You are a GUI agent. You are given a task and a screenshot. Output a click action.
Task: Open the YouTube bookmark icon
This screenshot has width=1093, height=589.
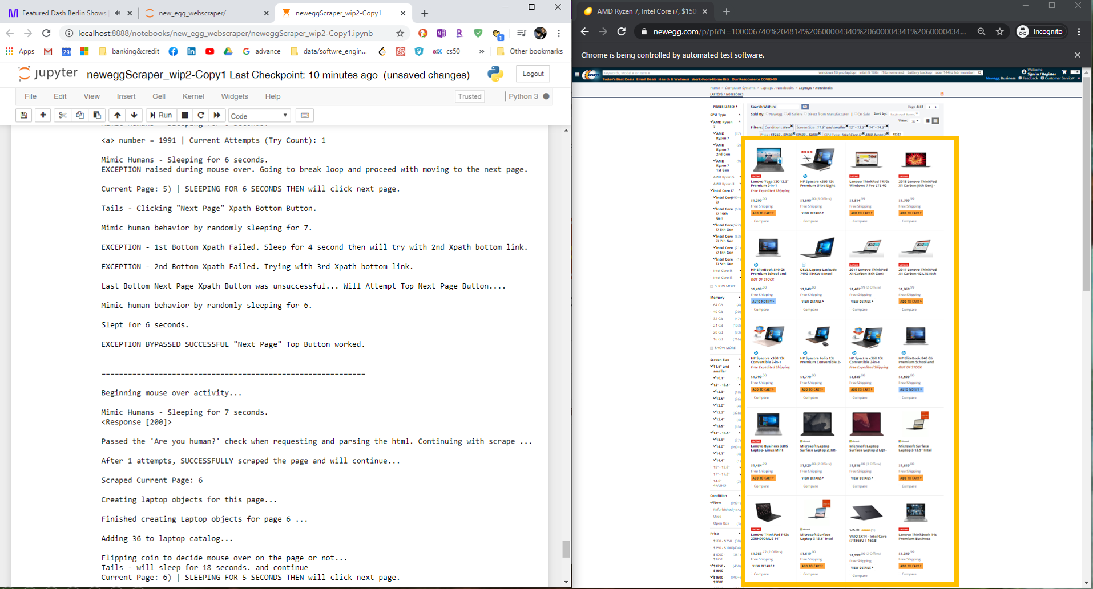click(209, 51)
